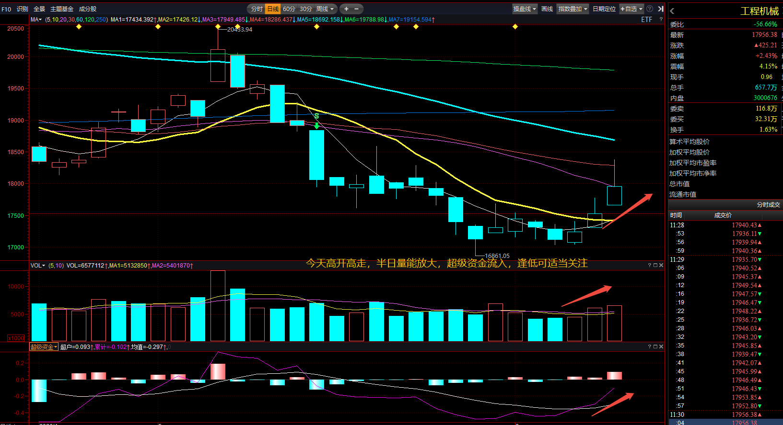This screenshot has height=425, width=783.
Task: Open the F10 company info
Action: click(x=6, y=9)
